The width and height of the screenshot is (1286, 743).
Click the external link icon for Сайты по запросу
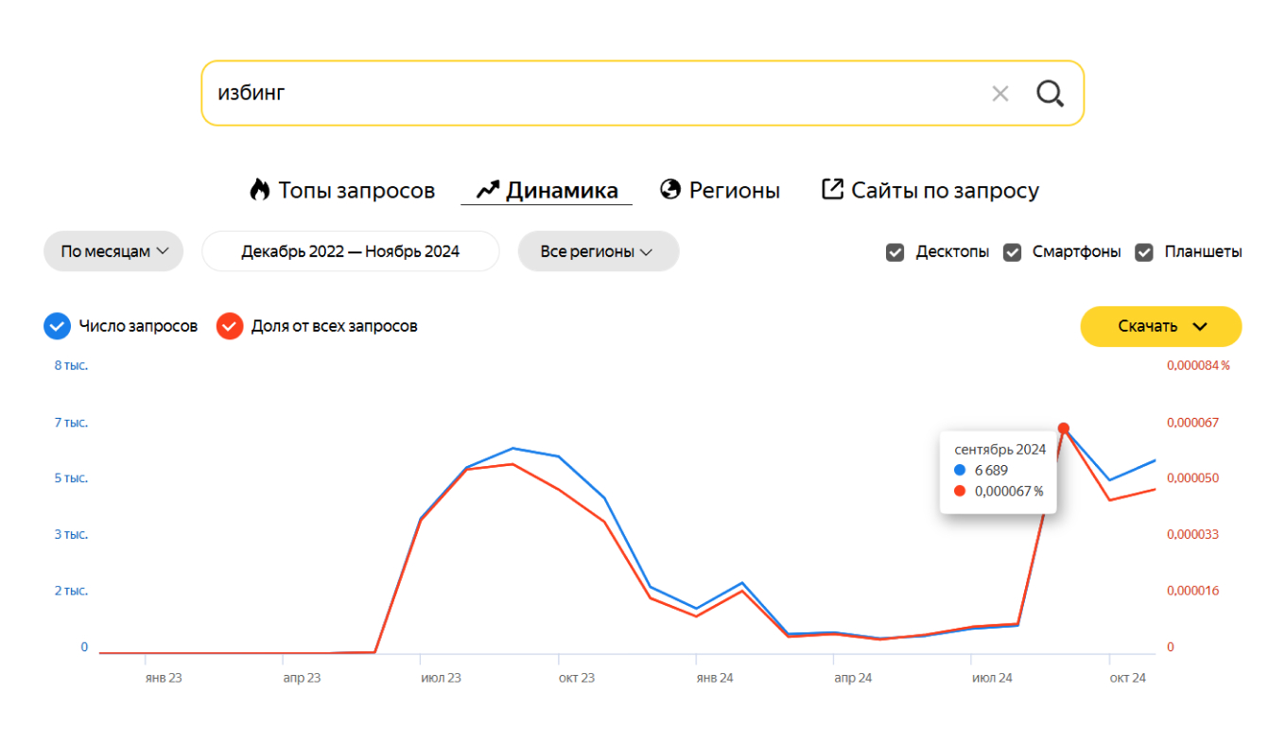832,189
